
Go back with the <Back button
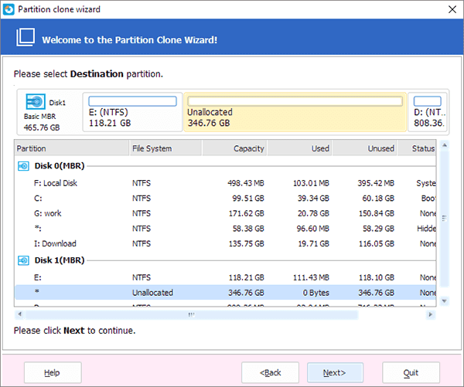[x=270, y=372]
